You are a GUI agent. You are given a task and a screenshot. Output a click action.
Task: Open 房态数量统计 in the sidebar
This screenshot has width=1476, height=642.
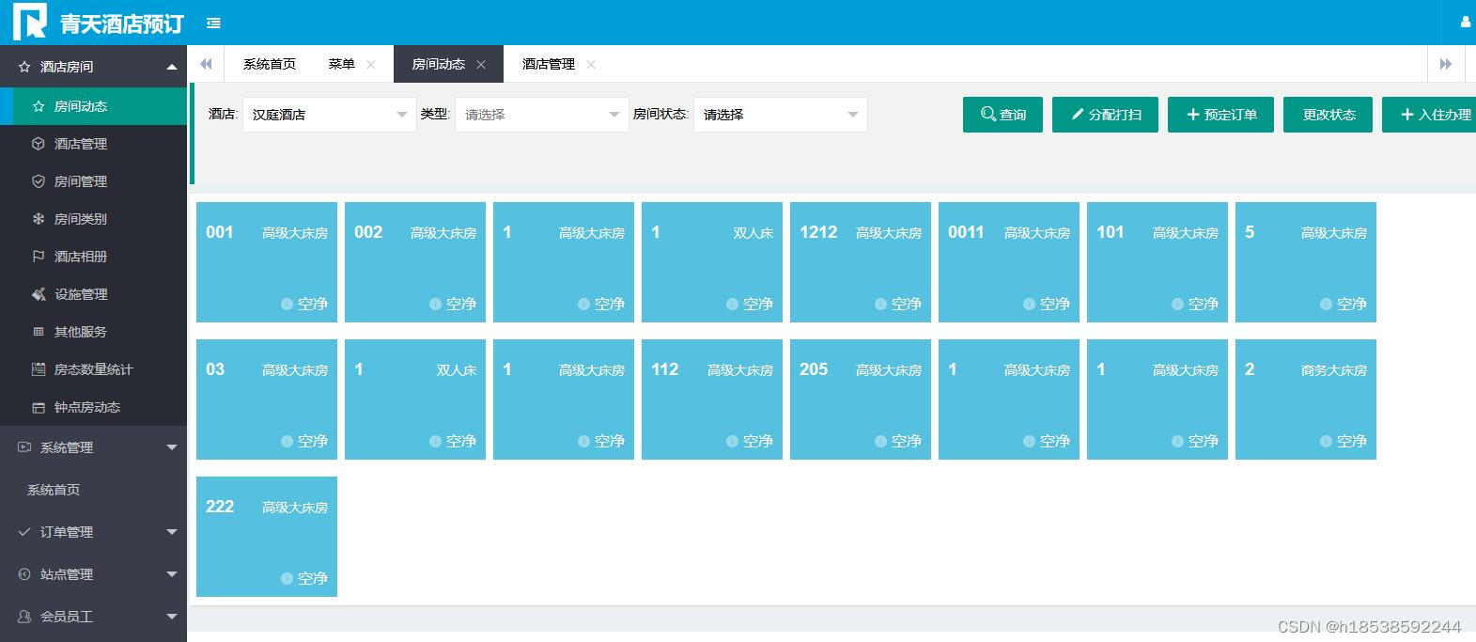94,369
